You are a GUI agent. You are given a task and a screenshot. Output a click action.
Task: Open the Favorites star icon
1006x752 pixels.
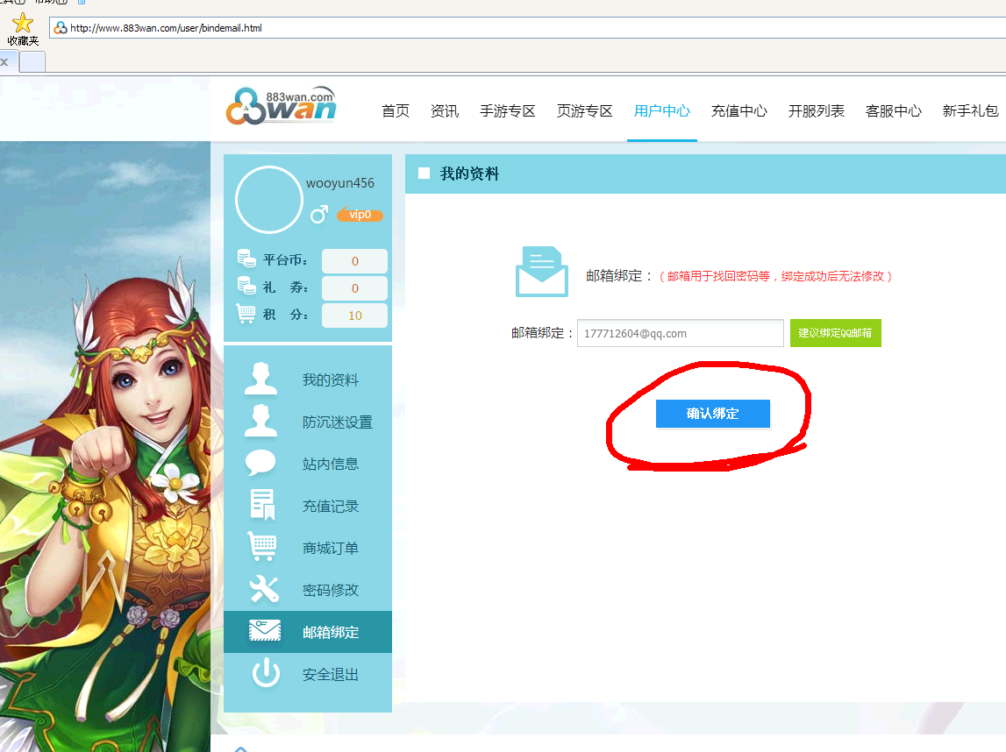(23, 23)
